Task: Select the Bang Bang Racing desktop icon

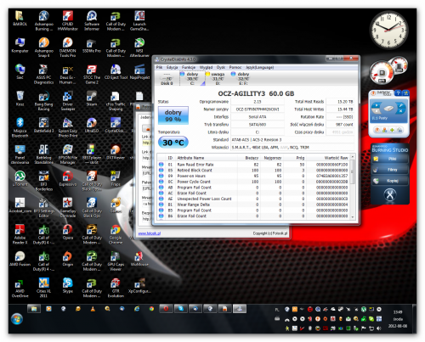Action: click(x=44, y=101)
